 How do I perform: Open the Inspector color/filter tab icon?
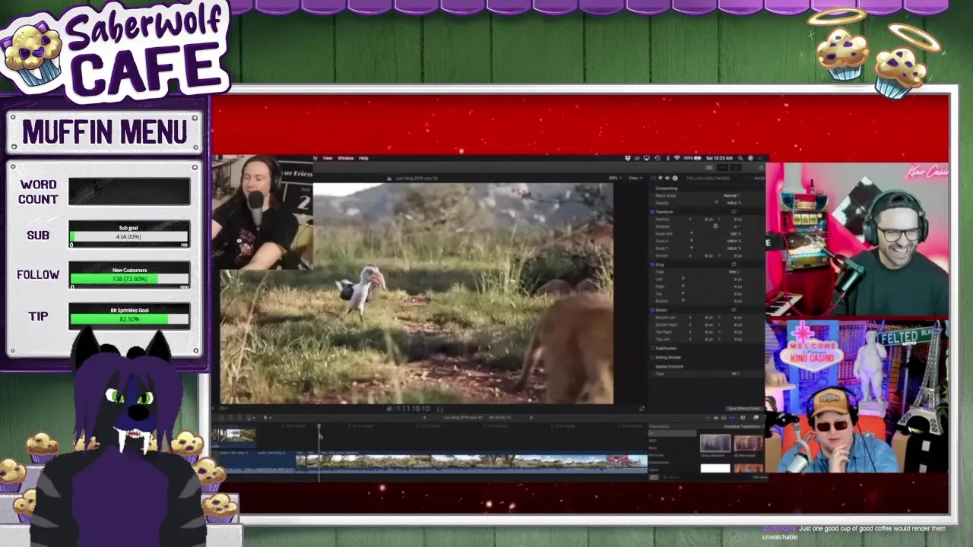[661, 178]
